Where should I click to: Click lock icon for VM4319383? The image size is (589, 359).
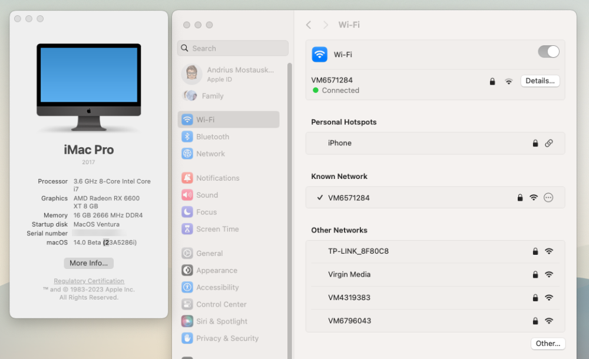click(535, 298)
